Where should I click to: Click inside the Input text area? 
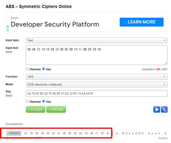97,55
